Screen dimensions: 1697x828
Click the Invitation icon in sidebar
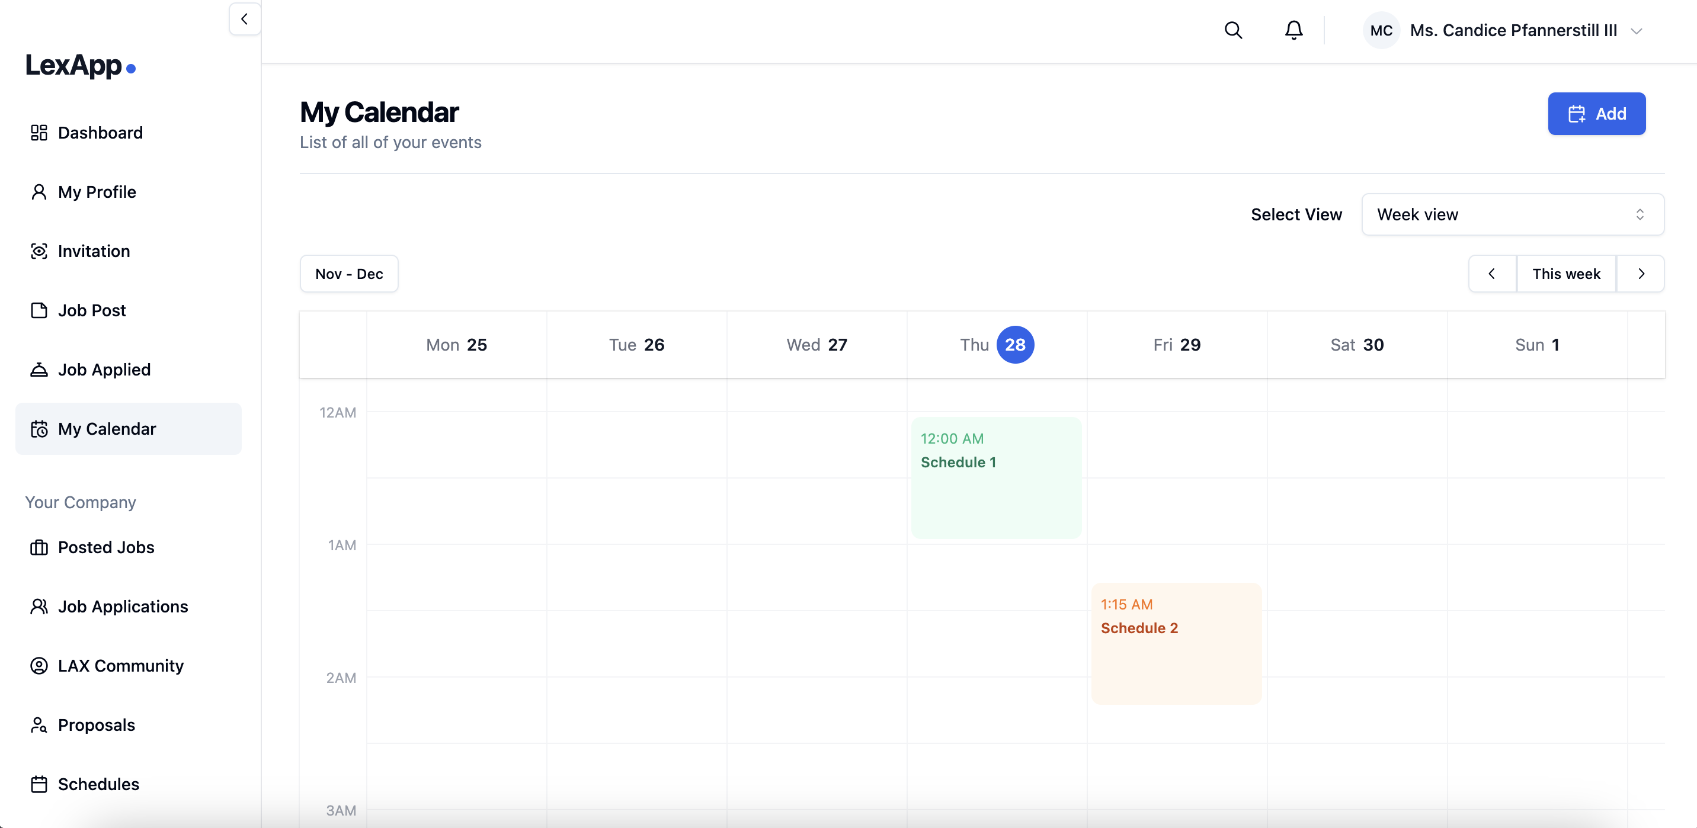[39, 251]
